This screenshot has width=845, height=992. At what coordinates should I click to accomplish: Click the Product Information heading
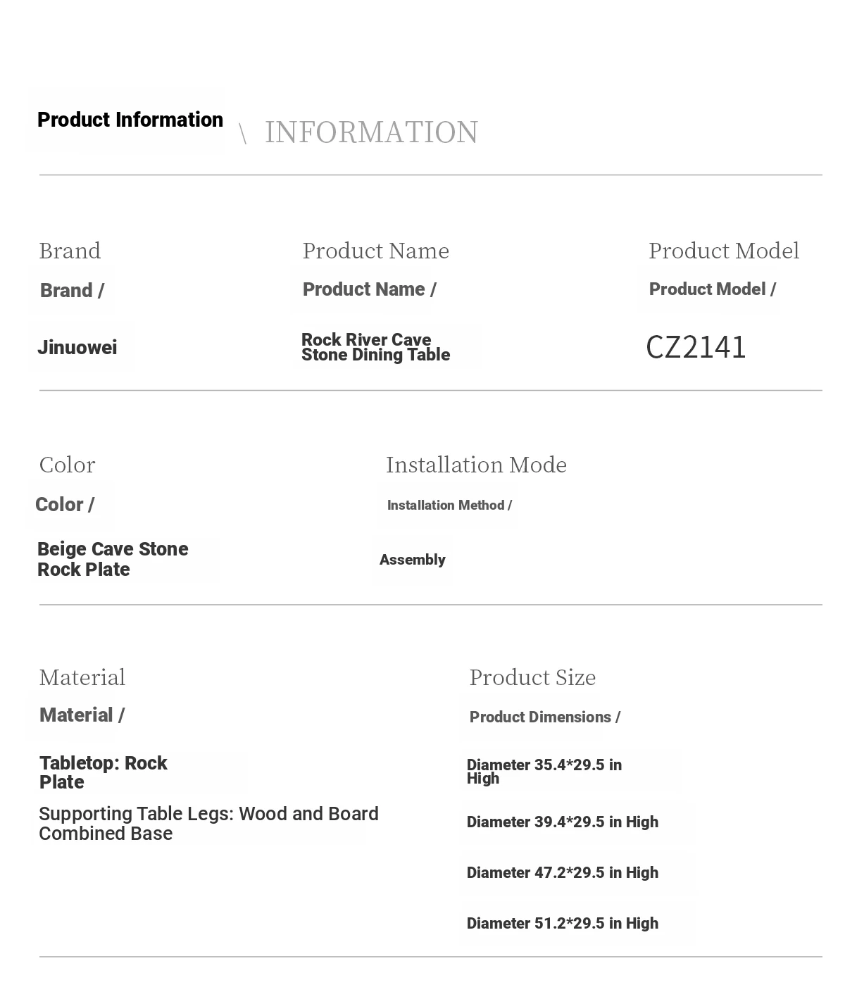[x=130, y=120]
